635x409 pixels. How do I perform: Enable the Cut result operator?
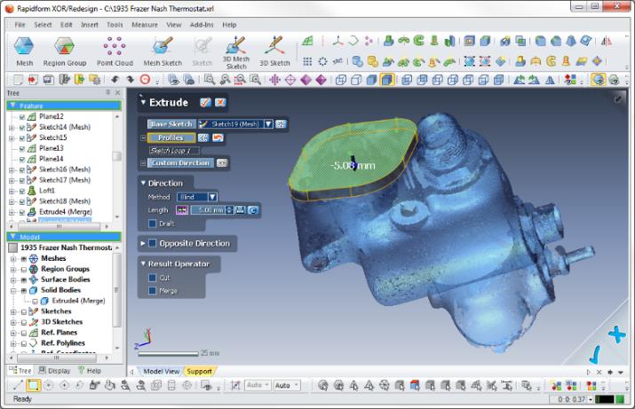152,278
